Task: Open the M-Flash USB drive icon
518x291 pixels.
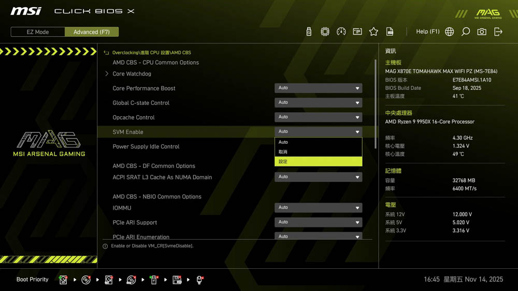Action: [x=309, y=32]
